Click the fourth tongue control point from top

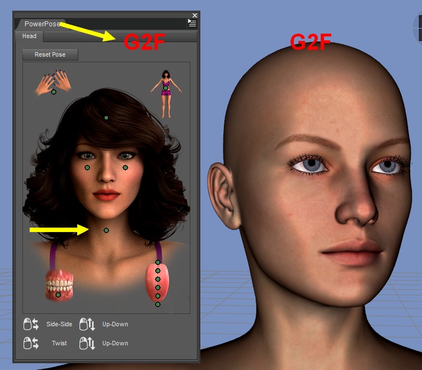pos(158,288)
